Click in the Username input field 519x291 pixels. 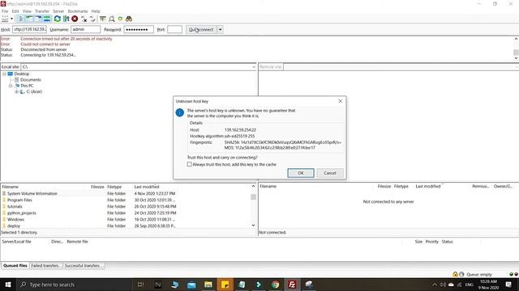(x=86, y=29)
